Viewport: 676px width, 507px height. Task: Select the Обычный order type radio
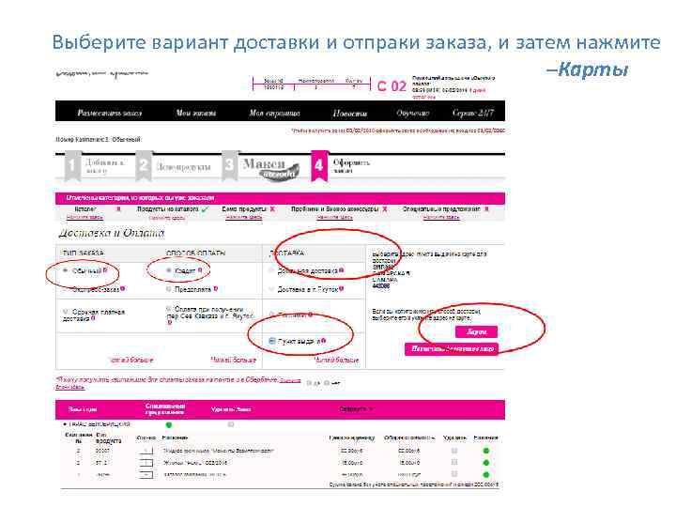(x=66, y=270)
